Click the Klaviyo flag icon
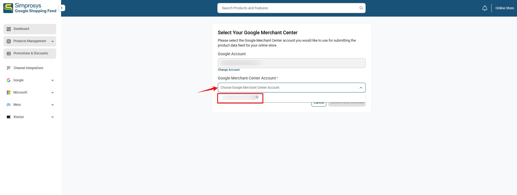 9,117
